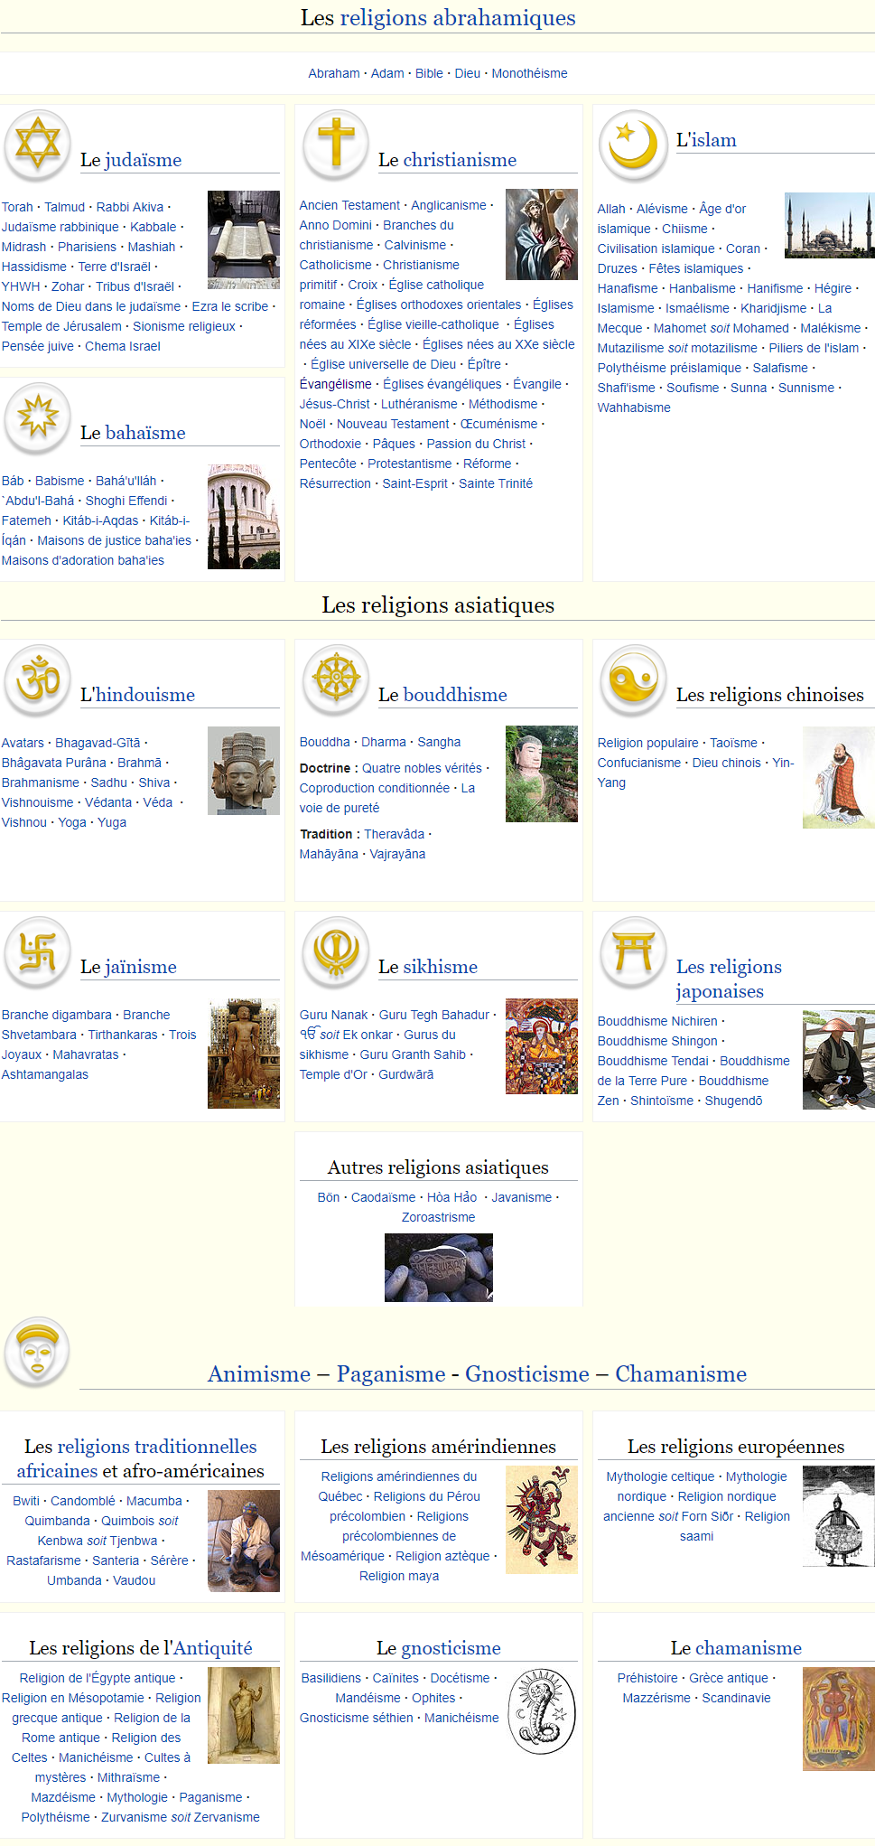Click the golden cross christianity icon

(335, 145)
